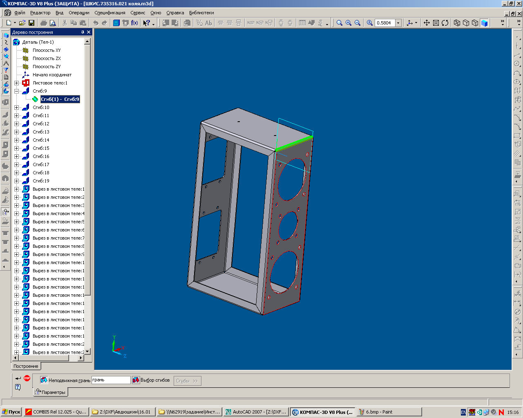The height and width of the screenshot is (418, 523).
Task: Click the EN language indicator in tray
Action: (x=463, y=412)
